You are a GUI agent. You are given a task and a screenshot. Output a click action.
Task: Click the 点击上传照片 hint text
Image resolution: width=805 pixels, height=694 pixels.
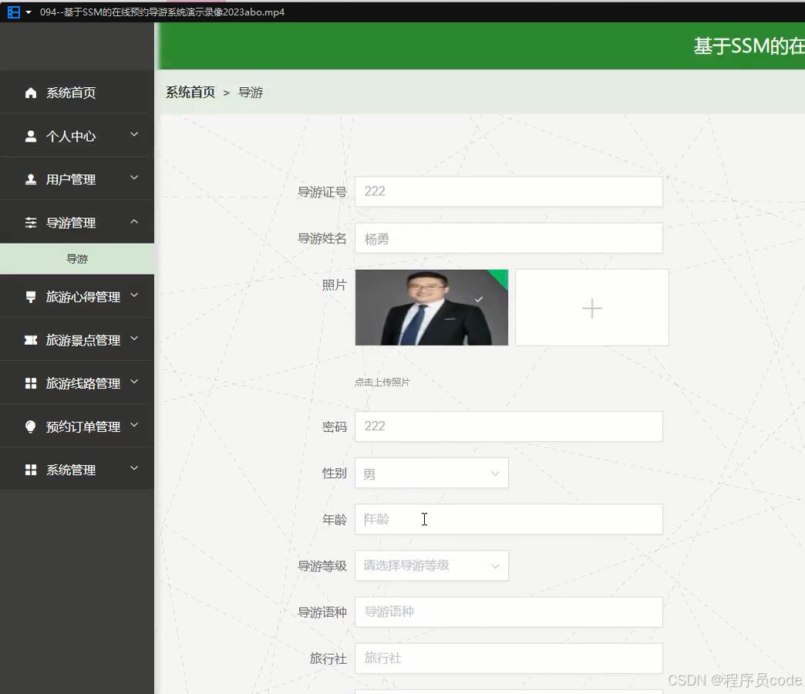(382, 382)
